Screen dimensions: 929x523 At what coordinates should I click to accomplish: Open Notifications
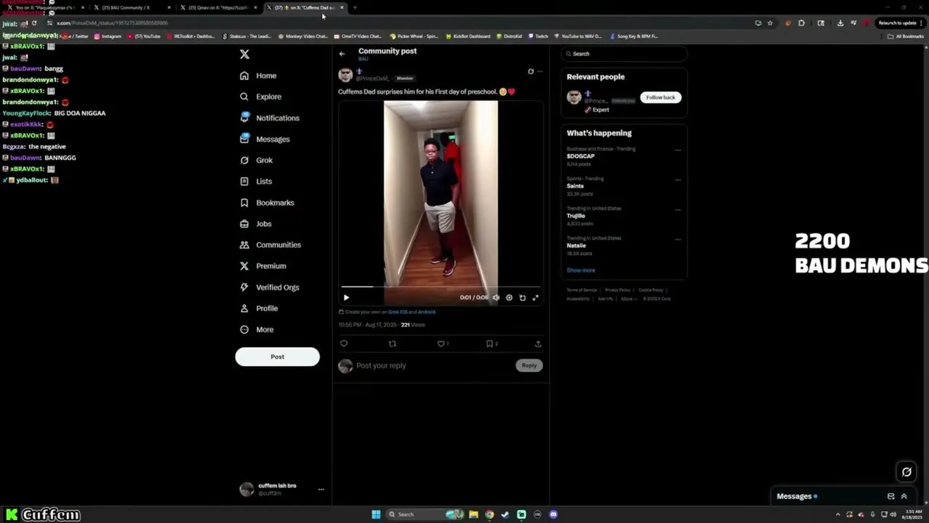click(x=269, y=118)
